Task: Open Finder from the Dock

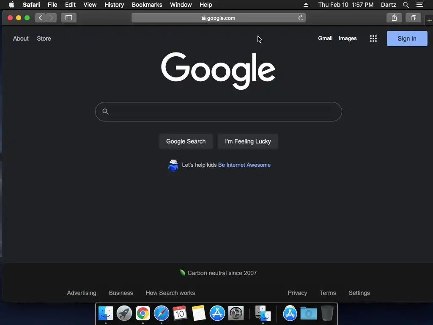Action: pos(105,313)
